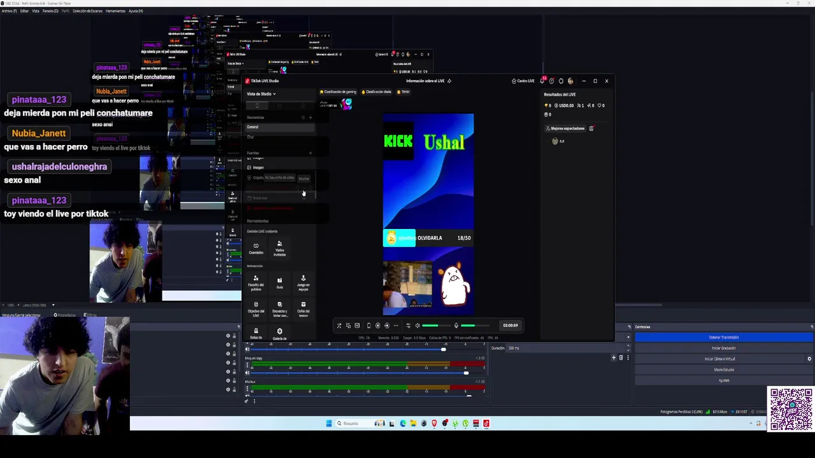Image resolution: width=815 pixels, height=458 pixels.
Task: Select Clasificación diaria tag
Action: point(376,92)
